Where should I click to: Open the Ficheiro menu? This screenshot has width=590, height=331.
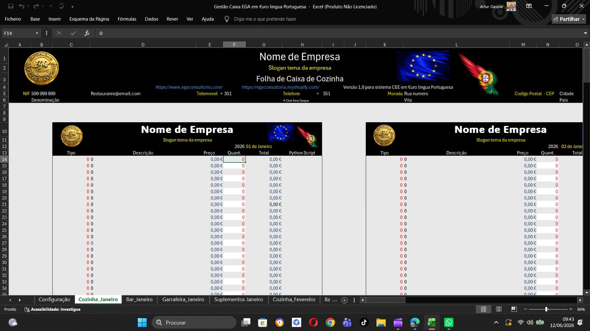pos(13,19)
